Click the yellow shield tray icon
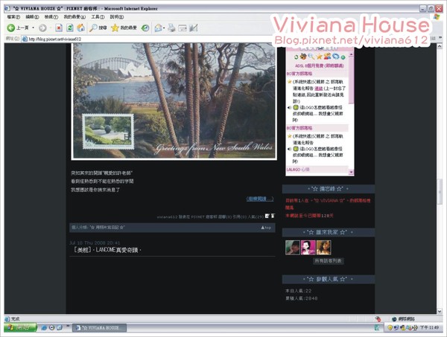 390,327
